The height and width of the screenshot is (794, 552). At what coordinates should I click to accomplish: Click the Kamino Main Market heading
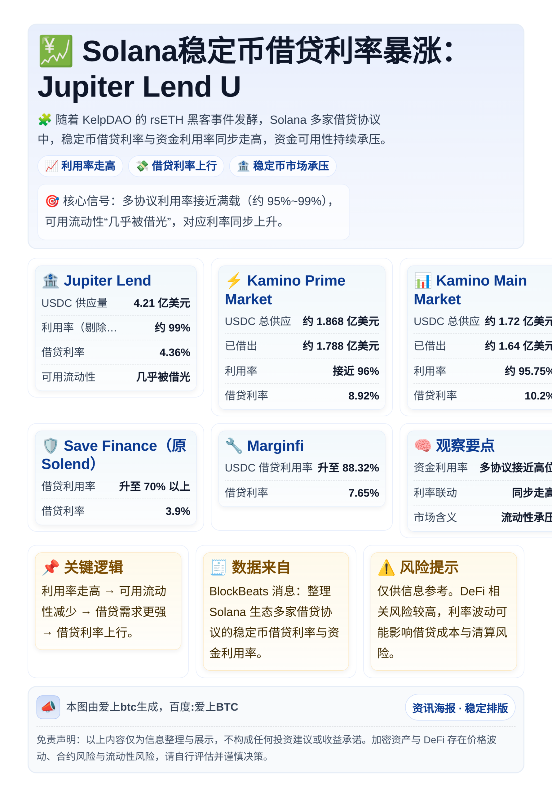pos(470,290)
